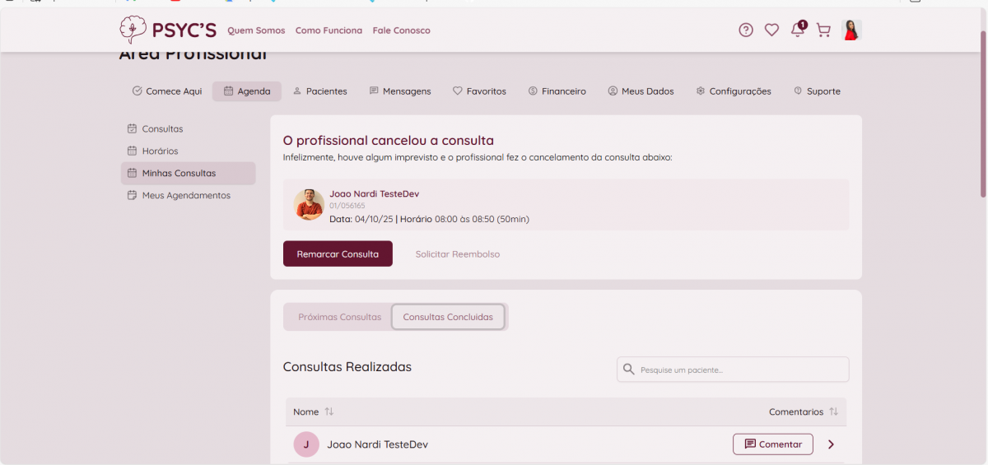Click the Comentar button

tap(772, 444)
